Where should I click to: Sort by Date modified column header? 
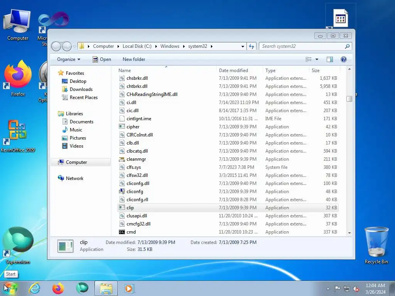click(x=239, y=71)
